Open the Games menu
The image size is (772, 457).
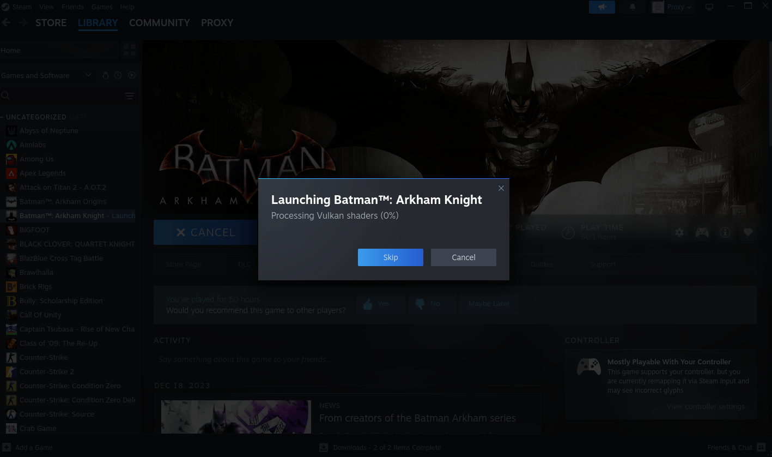102,7
